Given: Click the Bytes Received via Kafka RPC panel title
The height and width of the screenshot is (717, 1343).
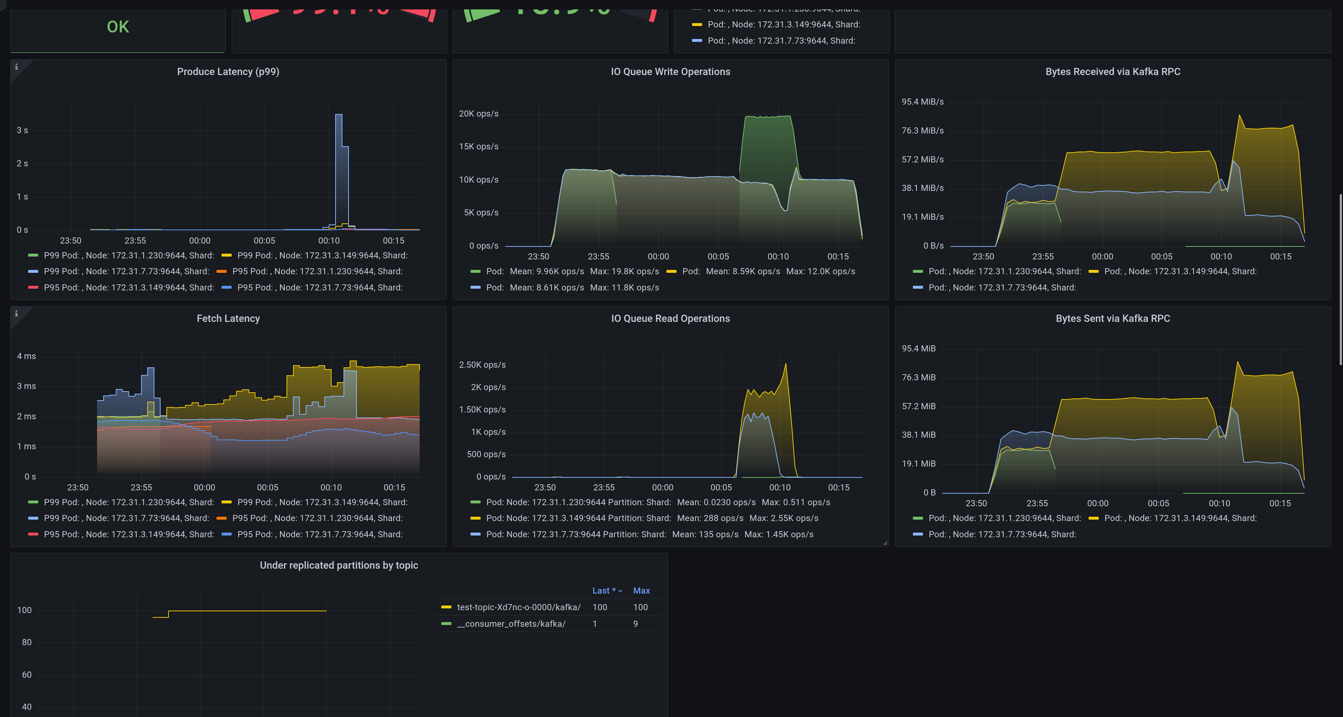Looking at the screenshot, I should click(1113, 71).
